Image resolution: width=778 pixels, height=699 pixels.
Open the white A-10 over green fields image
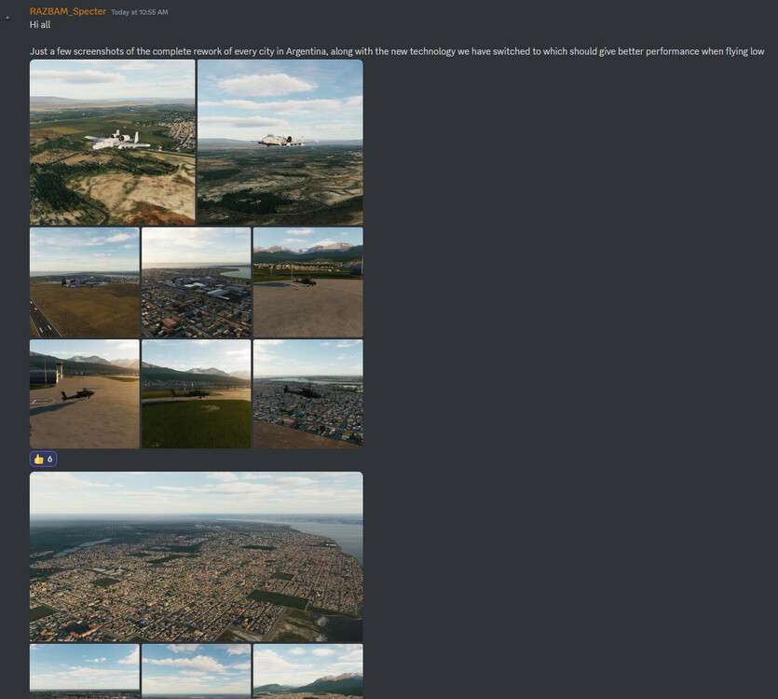(112, 143)
